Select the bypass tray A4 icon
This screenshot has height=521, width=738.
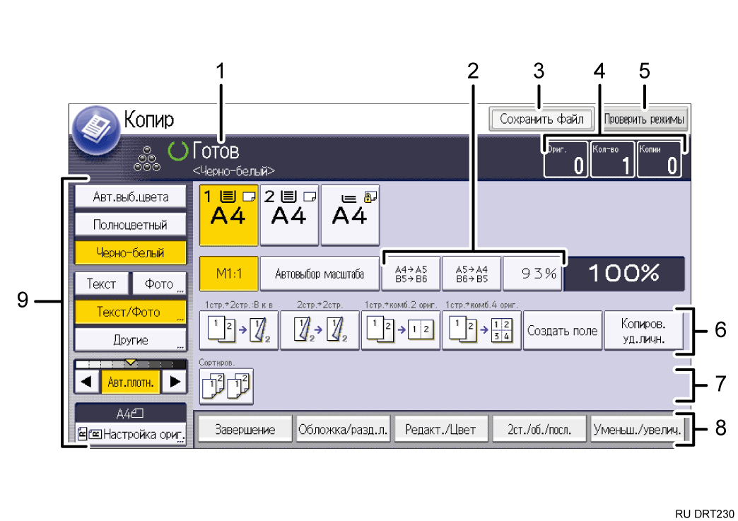pos(350,215)
